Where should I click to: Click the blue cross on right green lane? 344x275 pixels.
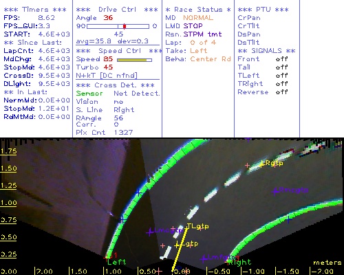point(289,219)
